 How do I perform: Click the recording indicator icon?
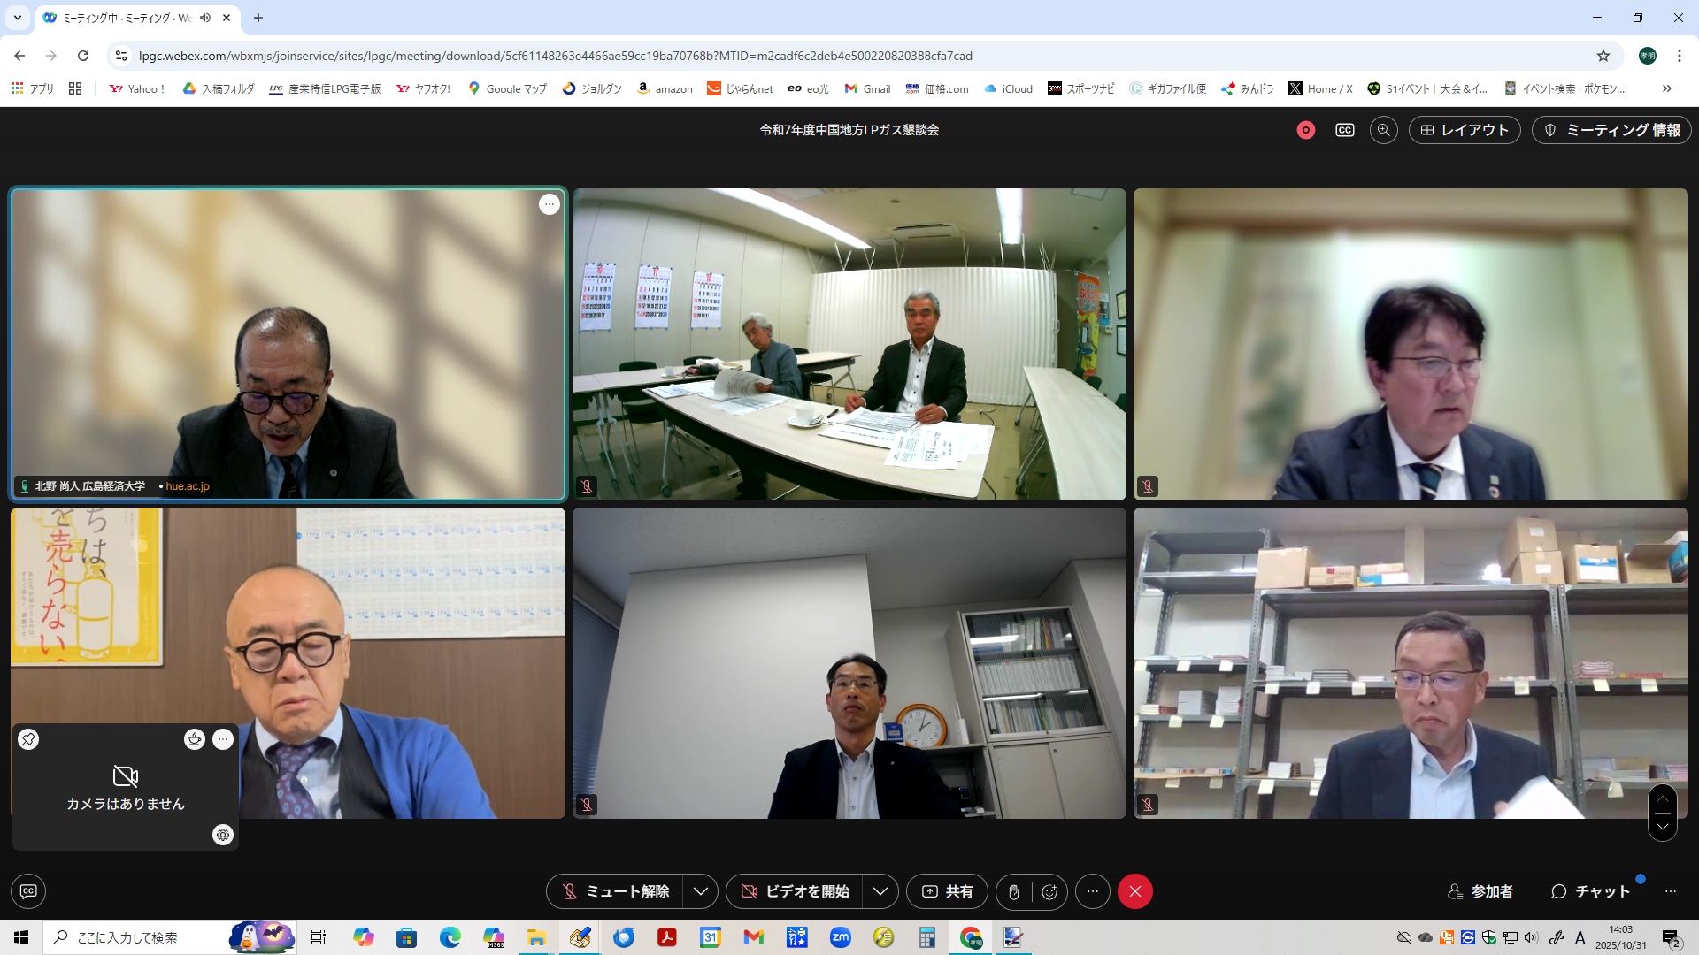tap(1305, 130)
